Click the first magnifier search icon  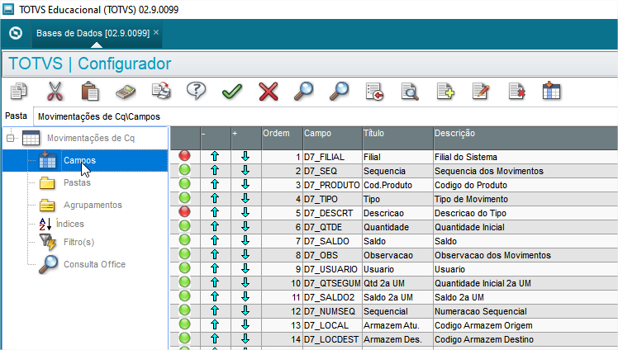coord(303,91)
